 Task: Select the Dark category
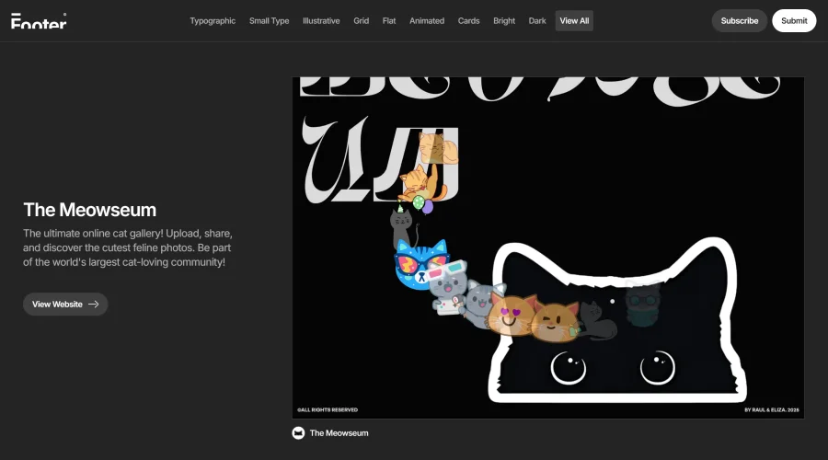[x=537, y=20]
